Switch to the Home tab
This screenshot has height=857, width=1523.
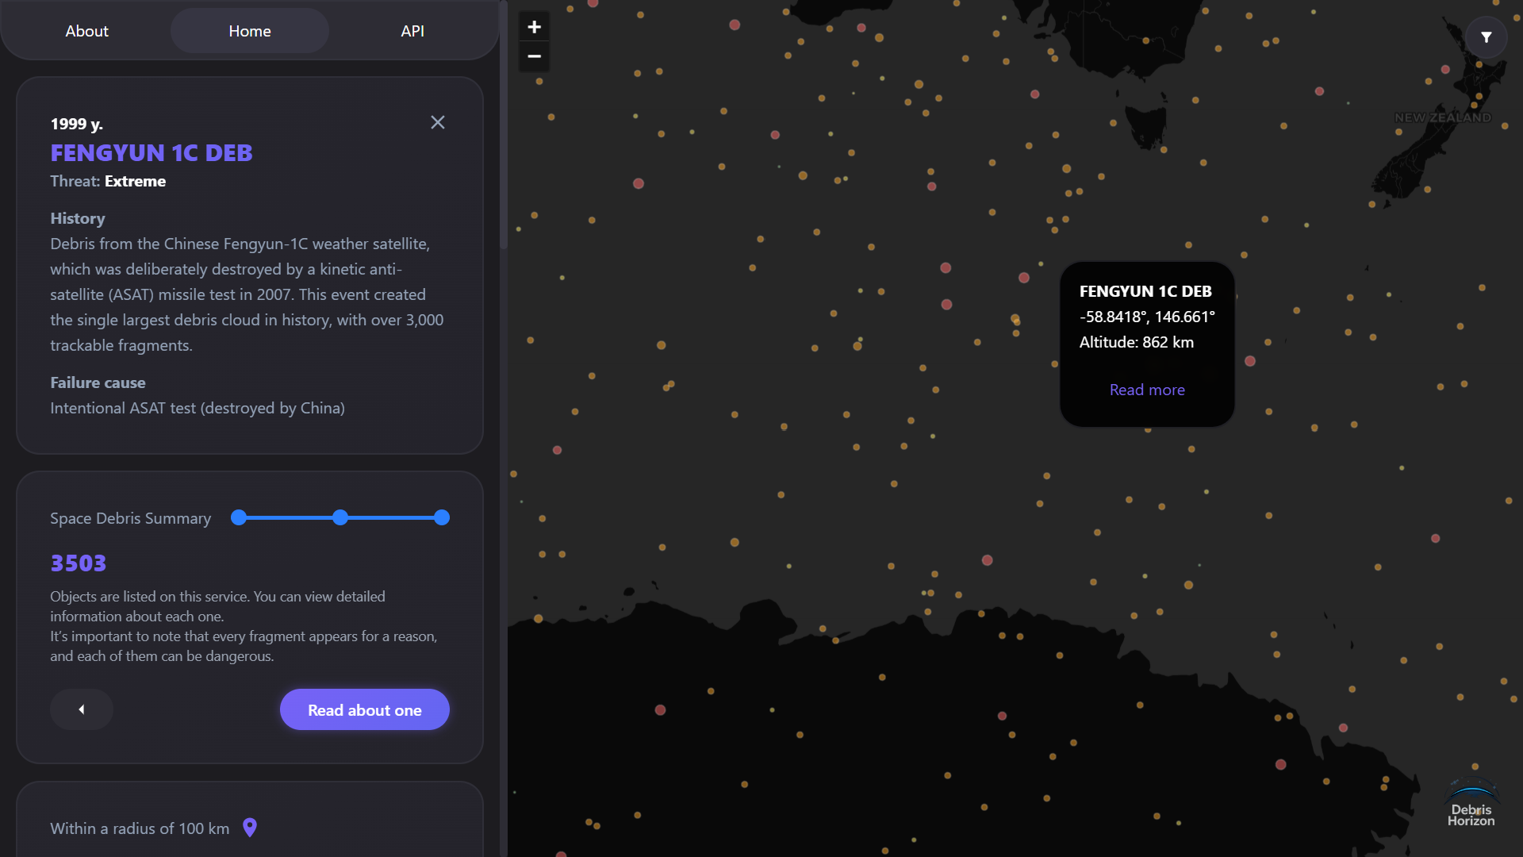tap(250, 31)
